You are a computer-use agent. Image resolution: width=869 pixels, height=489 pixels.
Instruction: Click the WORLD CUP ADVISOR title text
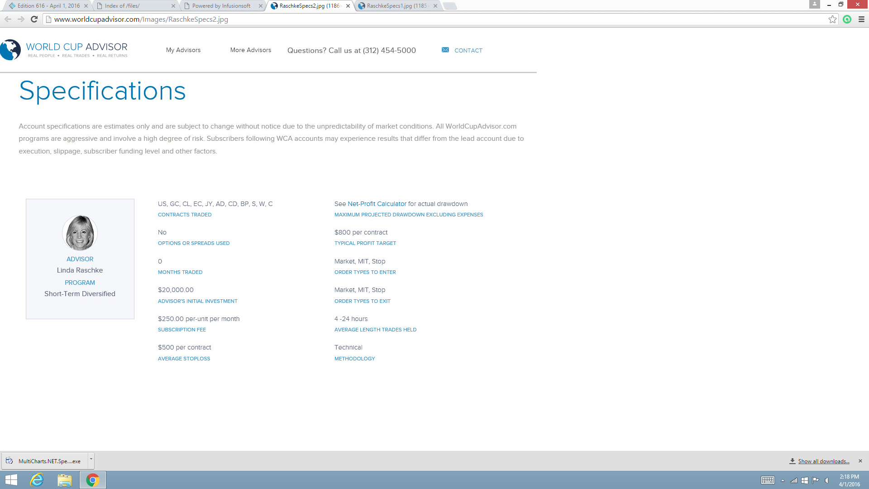(76, 47)
